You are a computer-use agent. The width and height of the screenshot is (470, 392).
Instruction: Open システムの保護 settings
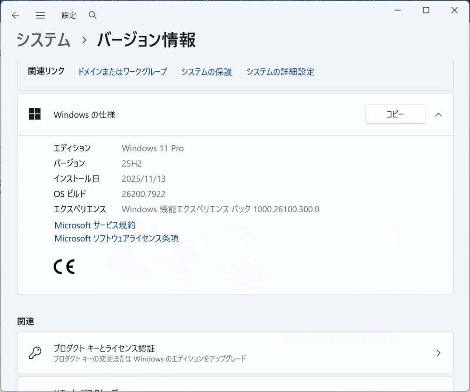[x=206, y=72]
